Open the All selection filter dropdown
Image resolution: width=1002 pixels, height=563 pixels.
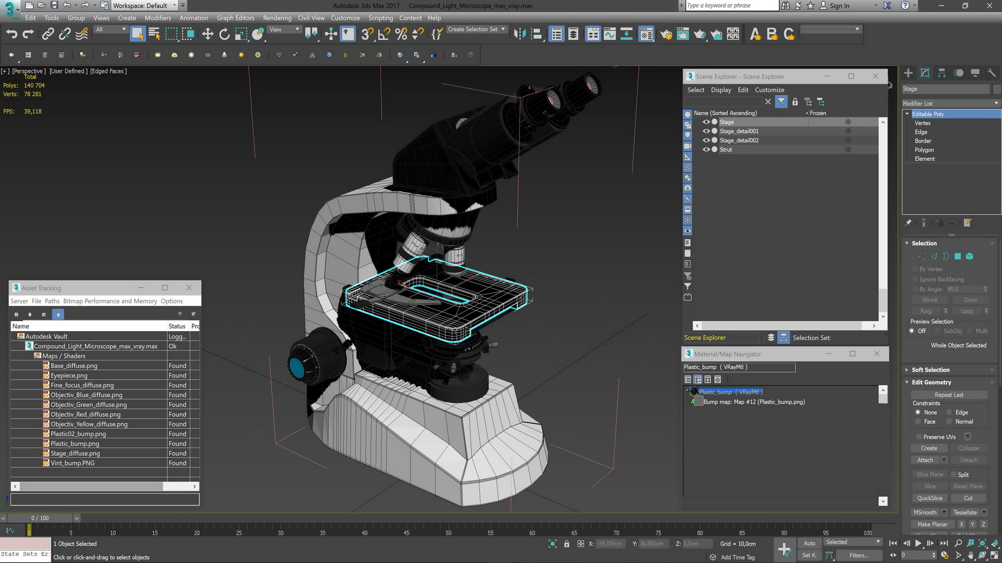(111, 30)
